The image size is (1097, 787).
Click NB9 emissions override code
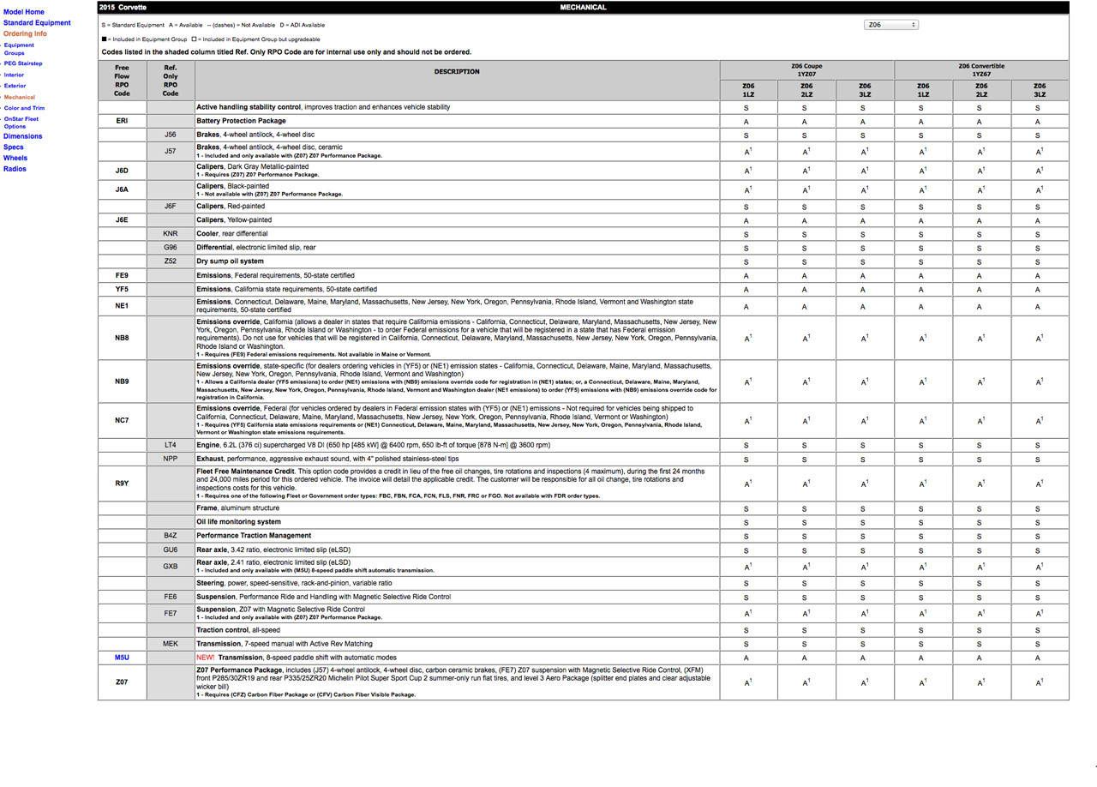[122, 381]
